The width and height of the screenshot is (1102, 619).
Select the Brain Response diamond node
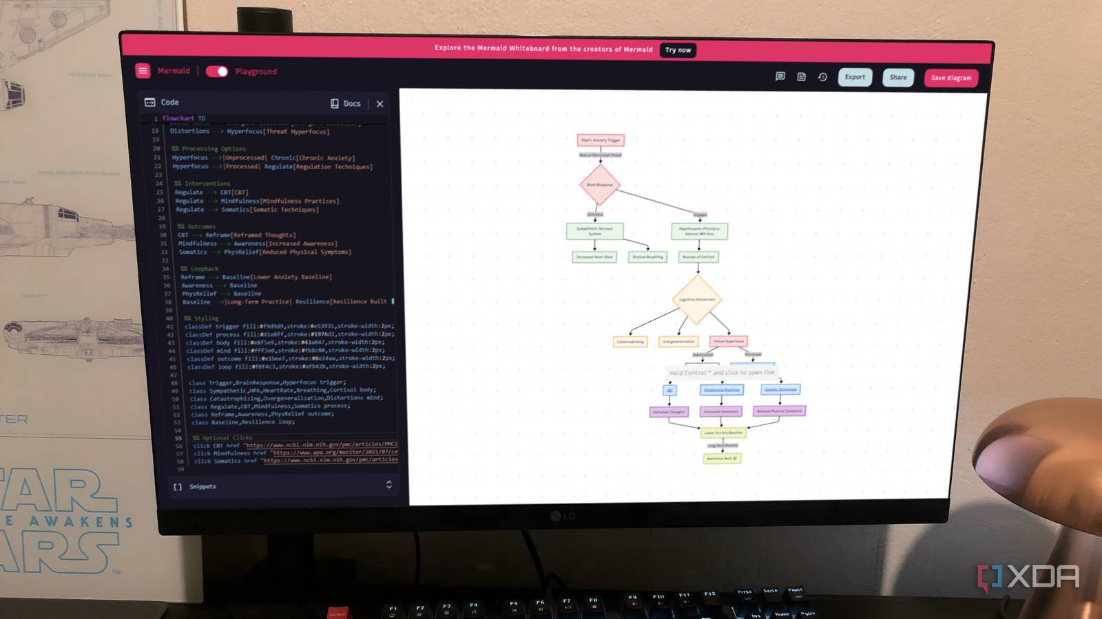click(600, 184)
